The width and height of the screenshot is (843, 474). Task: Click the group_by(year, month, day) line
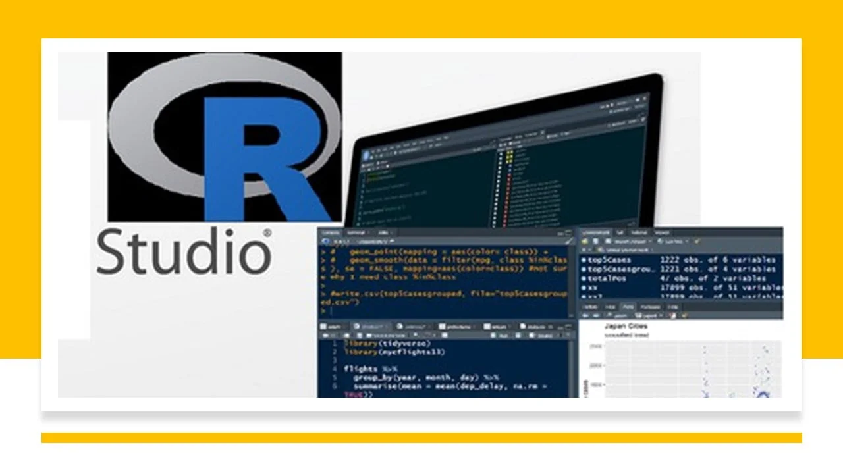(x=426, y=377)
